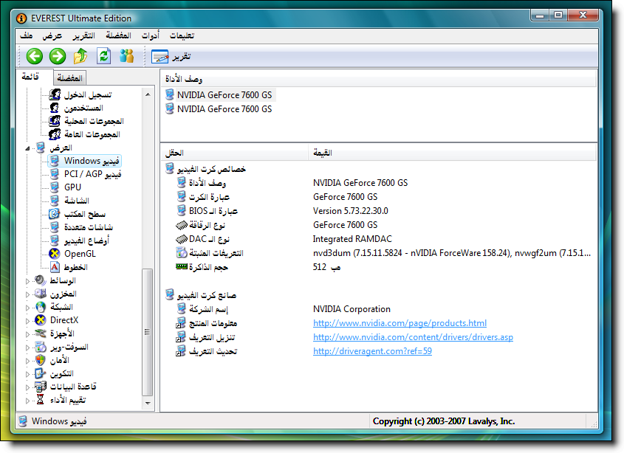Click the value Version 5.73.22.30.0
Image resolution: width=624 pixels, height=453 pixels.
[351, 211]
